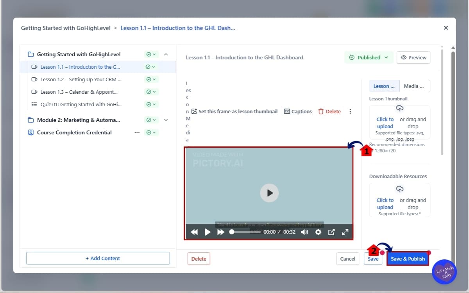Collapse Getting Started with GoHighLevel module
Viewport: 469px width, 293px height.
[x=166, y=54]
